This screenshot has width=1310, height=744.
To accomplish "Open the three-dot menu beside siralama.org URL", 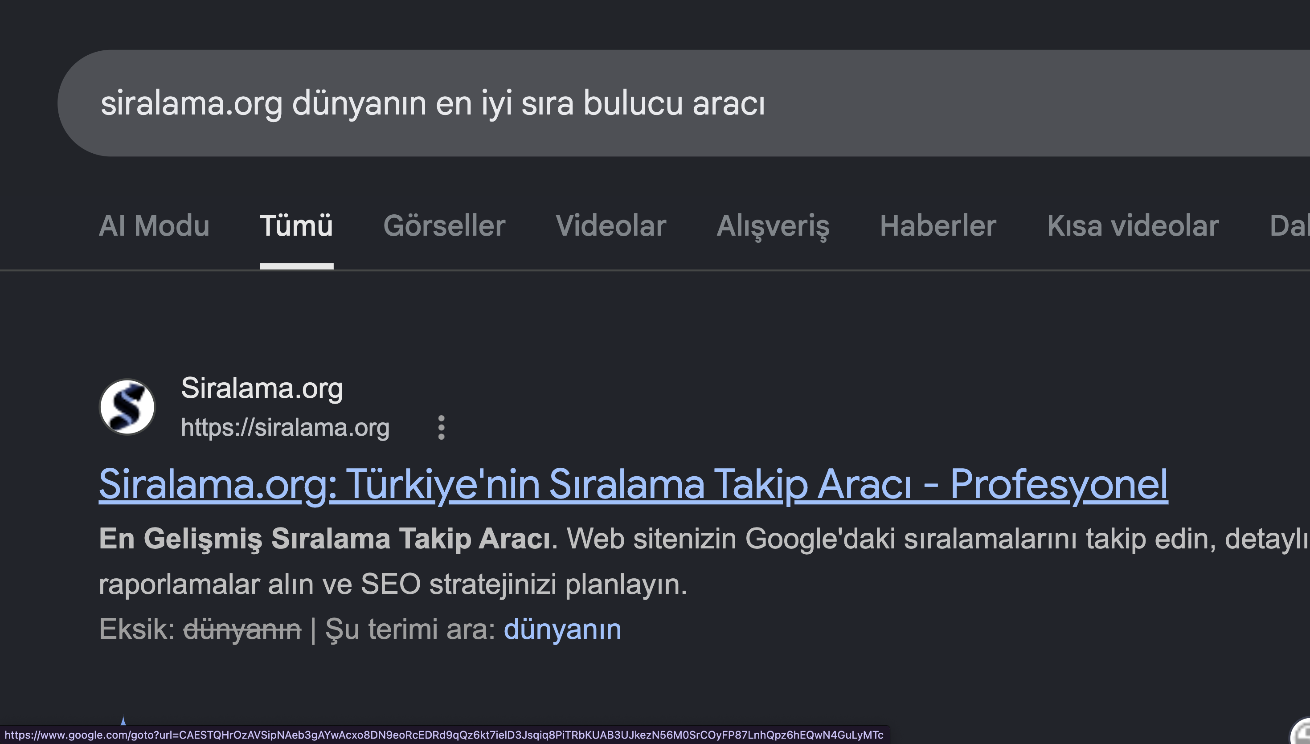I will click(x=442, y=427).
